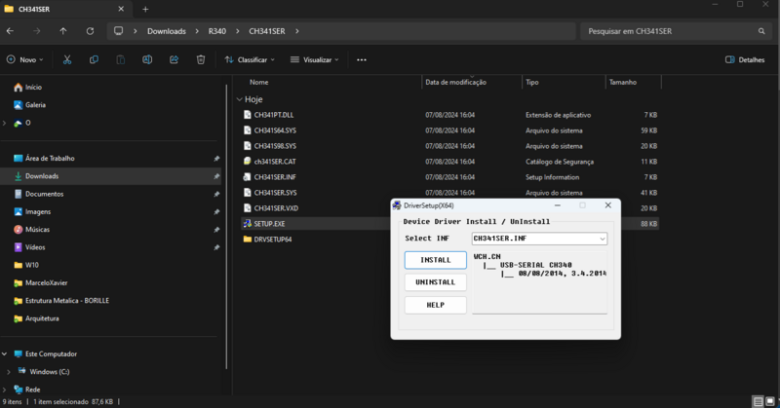The height and width of the screenshot is (408, 780).
Task: Toggle the Detalhes pane
Action: tap(745, 59)
